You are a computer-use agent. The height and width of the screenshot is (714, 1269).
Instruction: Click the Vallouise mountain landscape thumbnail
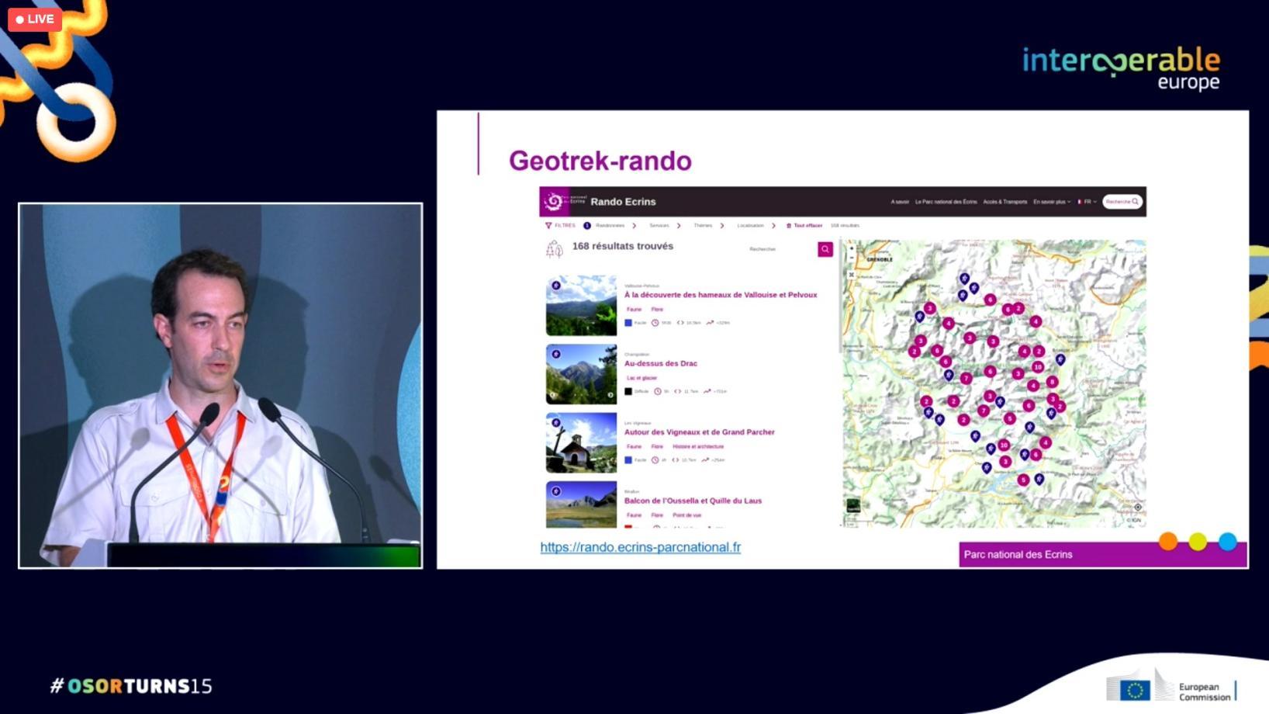click(x=581, y=306)
